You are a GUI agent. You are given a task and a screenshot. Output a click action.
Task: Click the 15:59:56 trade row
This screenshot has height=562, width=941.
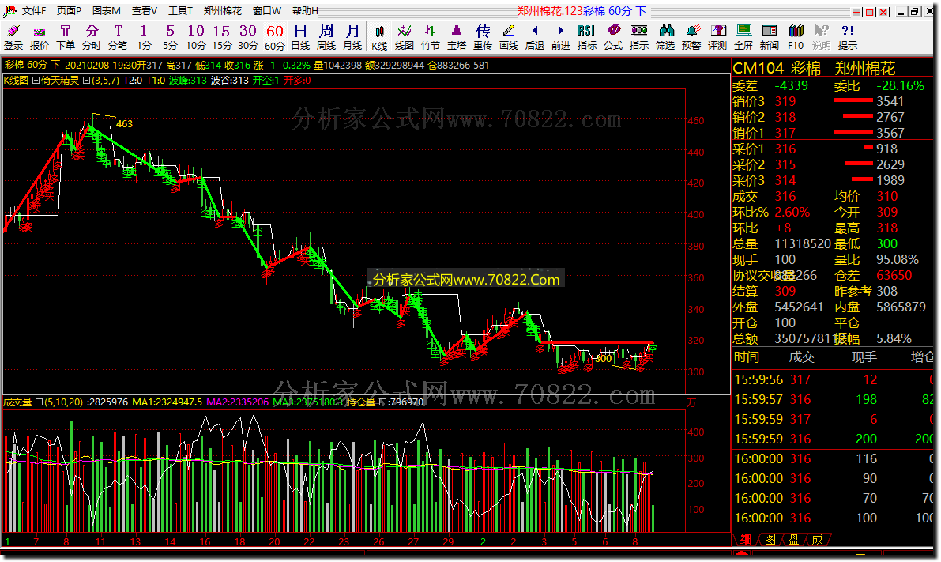[x=833, y=379]
